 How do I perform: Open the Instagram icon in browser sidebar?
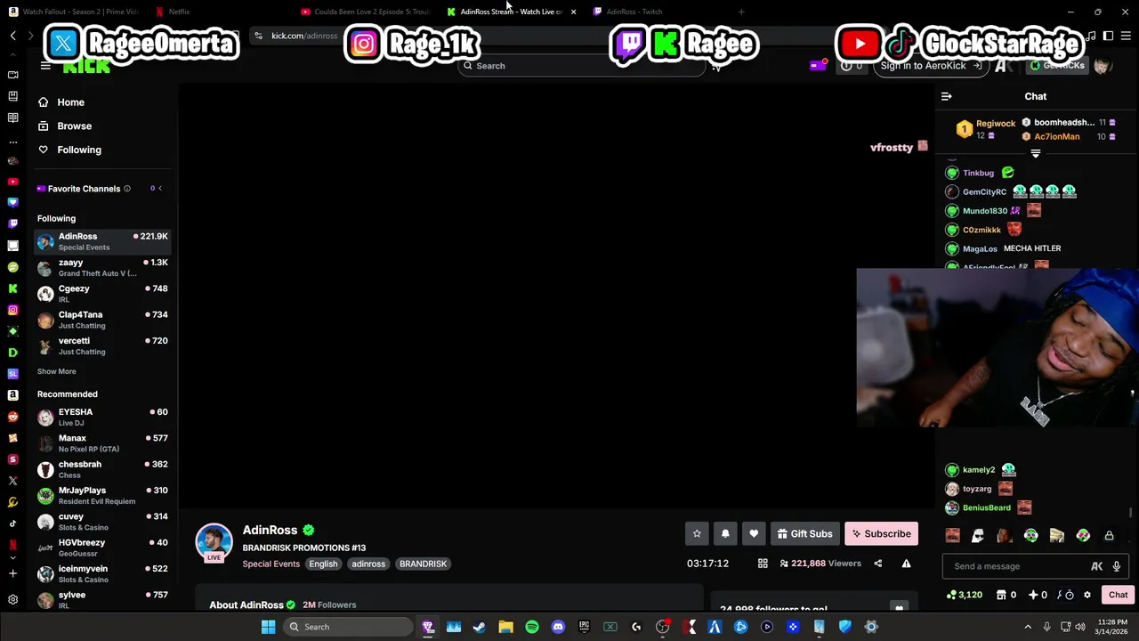[x=12, y=310]
